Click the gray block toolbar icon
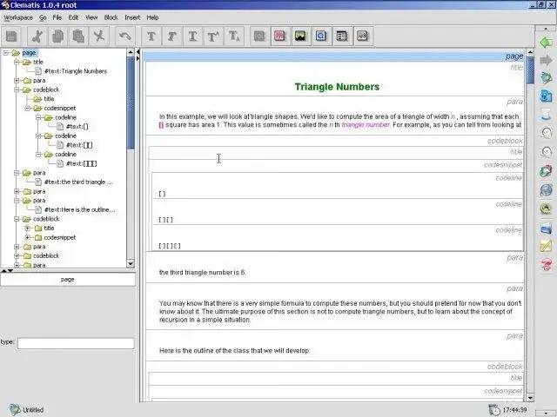The image size is (557, 417). 259,36
